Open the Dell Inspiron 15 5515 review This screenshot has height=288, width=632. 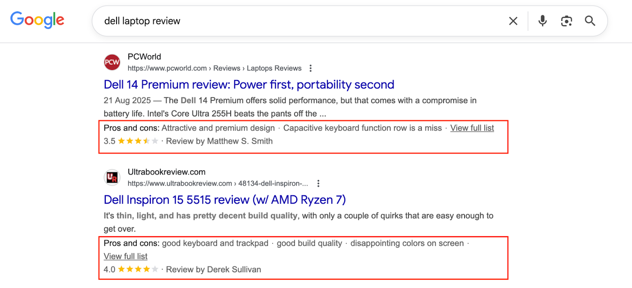point(224,200)
